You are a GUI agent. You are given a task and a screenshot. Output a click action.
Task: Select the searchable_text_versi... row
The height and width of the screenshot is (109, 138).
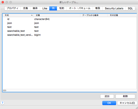(x=70, y=35)
